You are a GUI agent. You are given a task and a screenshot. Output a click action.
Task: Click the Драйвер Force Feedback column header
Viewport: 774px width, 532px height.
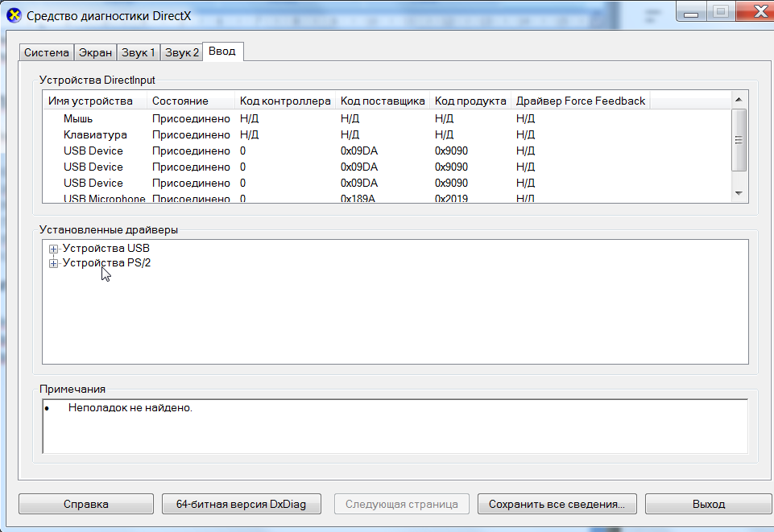pyautogui.click(x=581, y=101)
